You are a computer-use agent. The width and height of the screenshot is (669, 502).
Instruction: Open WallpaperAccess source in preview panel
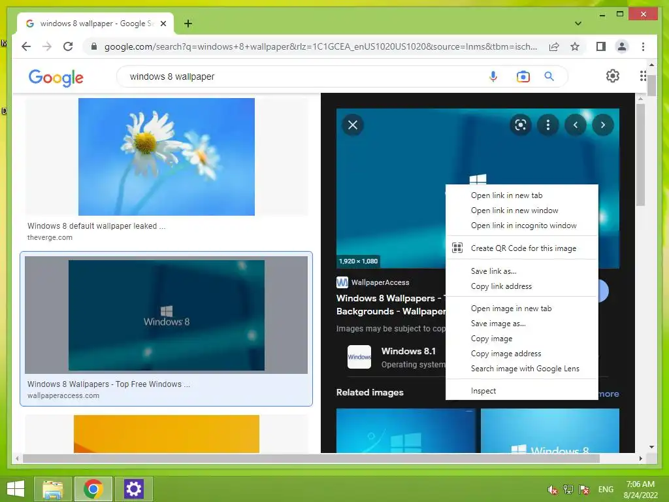click(373, 282)
